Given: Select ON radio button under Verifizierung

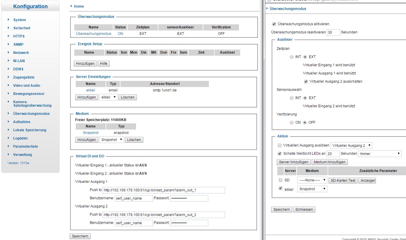Looking at the screenshot, I should [292, 122].
